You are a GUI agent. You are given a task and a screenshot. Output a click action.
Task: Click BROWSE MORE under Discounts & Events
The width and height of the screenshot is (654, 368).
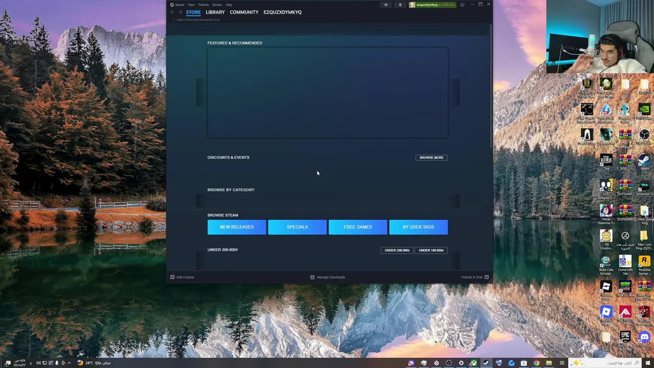(x=431, y=157)
